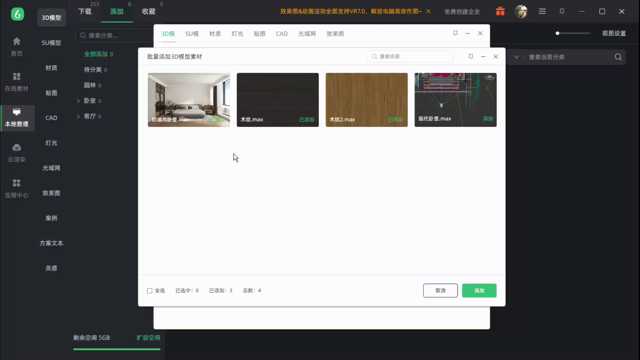This screenshot has height=360, width=640.
Task: Select 灯光 in the sidebar
Action: click(x=51, y=143)
